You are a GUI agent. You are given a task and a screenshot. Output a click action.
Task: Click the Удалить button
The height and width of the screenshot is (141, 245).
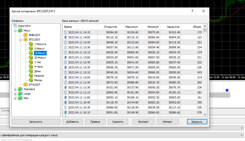[118, 122]
